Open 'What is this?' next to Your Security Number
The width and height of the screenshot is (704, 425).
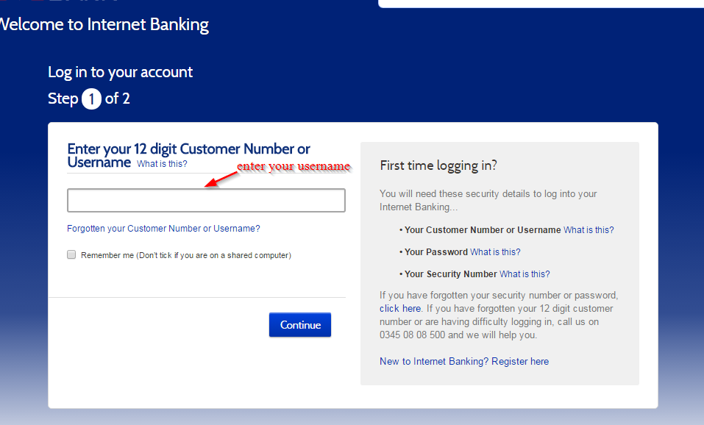pyautogui.click(x=525, y=274)
